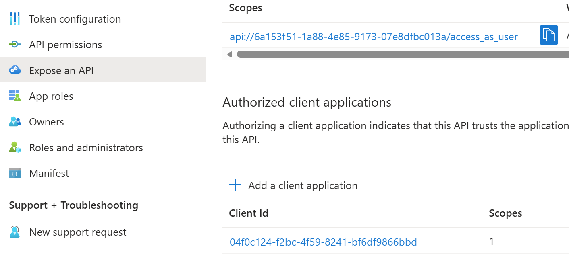Select the Owners section
Image resolution: width=569 pixels, height=275 pixels.
(x=46, y=121)
